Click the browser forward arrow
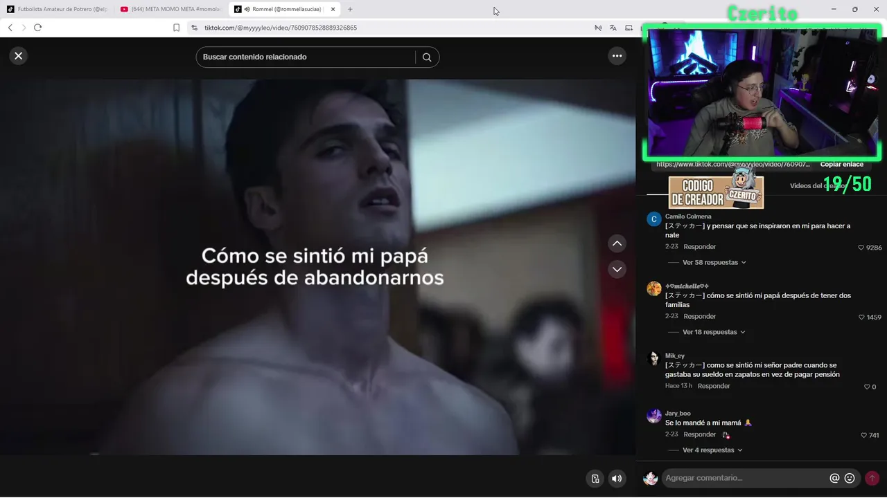Viewport: 887px width, 498px height. click(24, 28)
